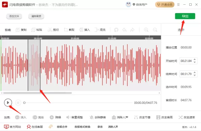Apply 消除人声 effect in effects row

pos(120,117)
